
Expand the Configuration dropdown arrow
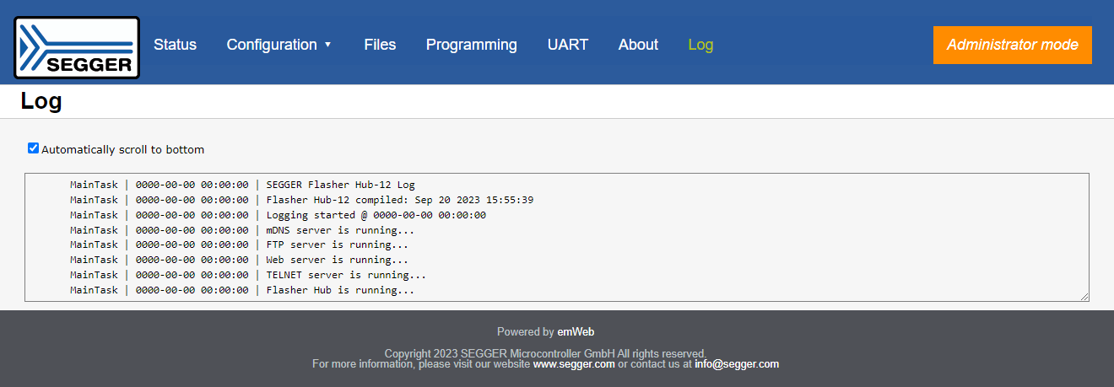coord(328,45)
